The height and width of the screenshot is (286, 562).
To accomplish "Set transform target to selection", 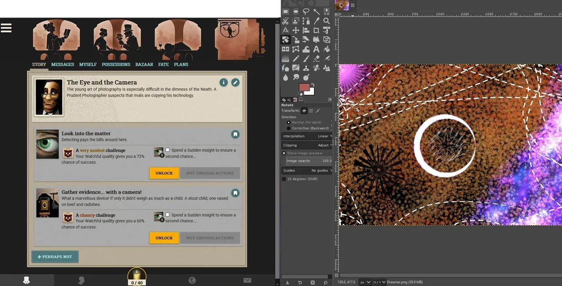I will tap(311, 111).
